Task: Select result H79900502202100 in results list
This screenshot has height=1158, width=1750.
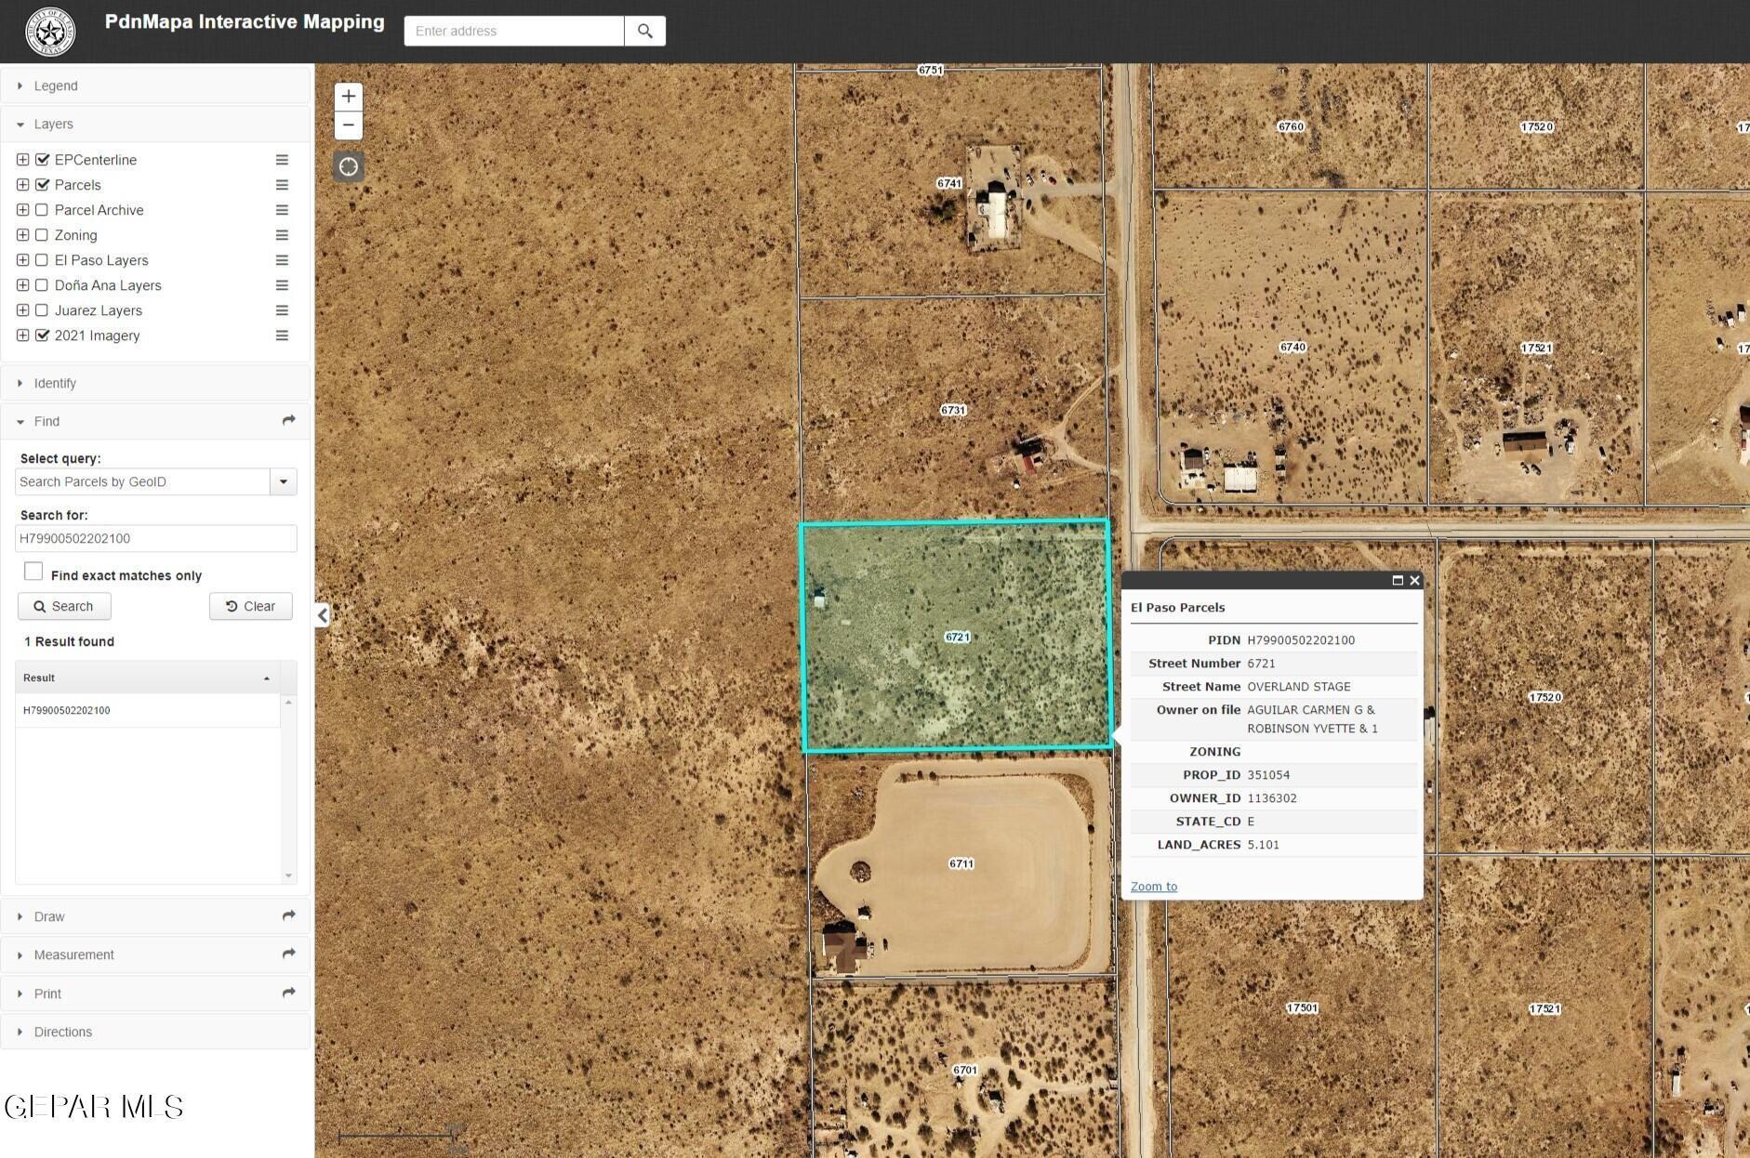Action: [148, 710]
